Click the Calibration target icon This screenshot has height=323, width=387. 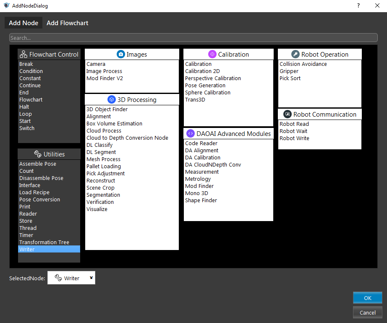click(x=212, y=54)
